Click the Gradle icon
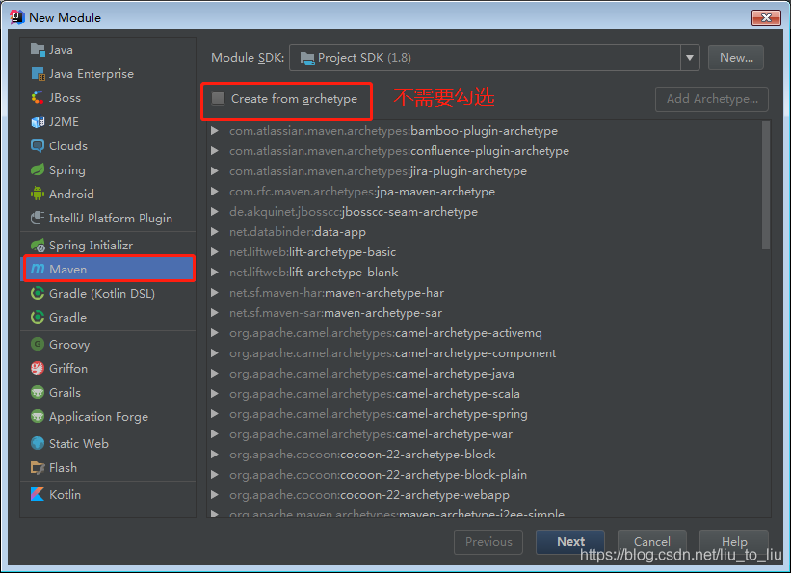 38,317
